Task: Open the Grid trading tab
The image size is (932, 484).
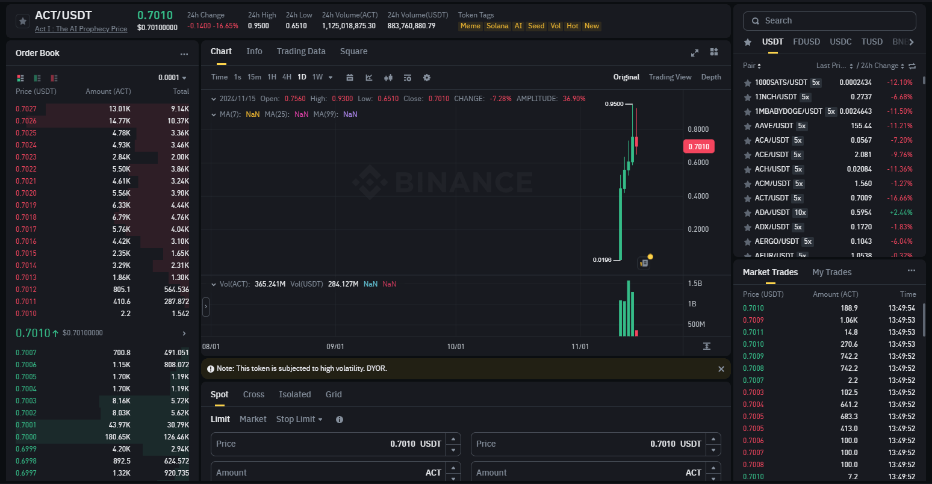Action: coord(334,395)
